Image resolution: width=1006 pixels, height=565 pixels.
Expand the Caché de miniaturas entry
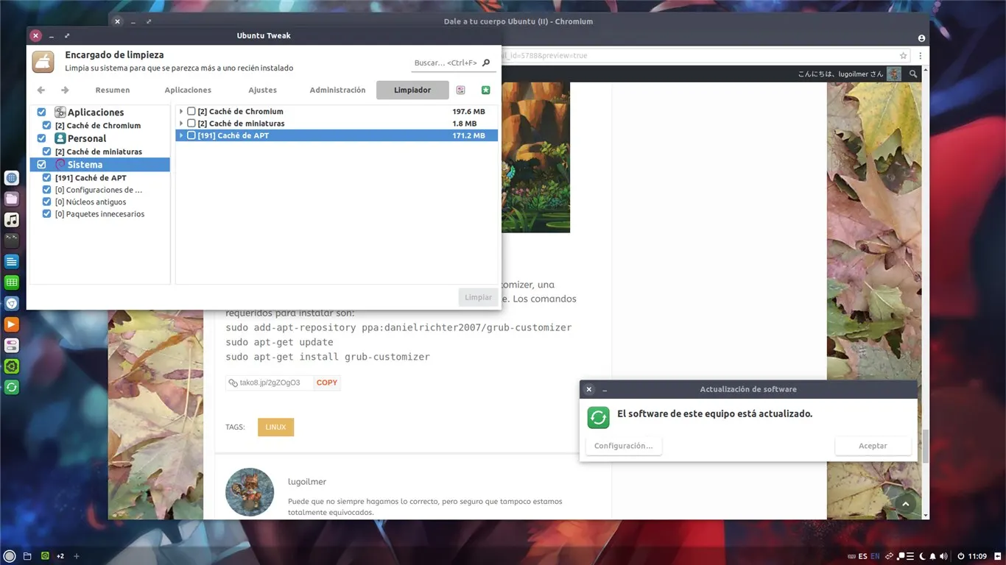click(181, 123)
